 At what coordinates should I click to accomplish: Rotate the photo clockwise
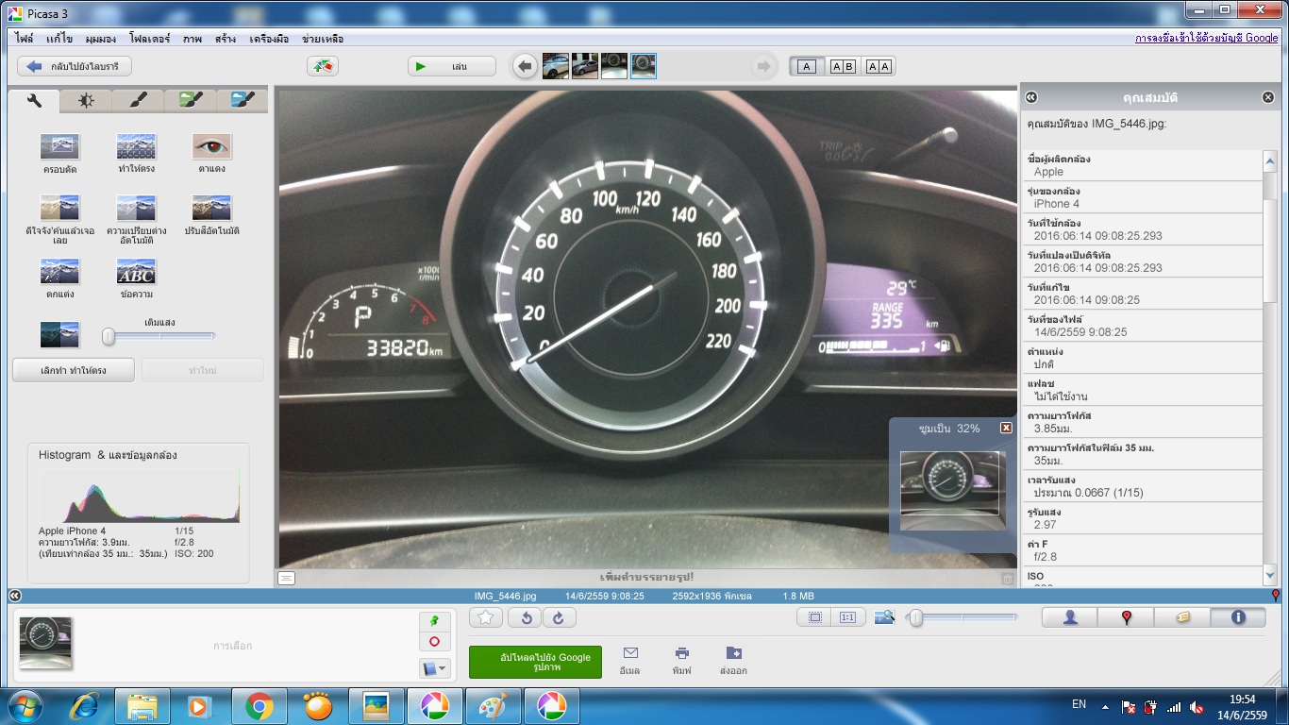tap(558, 617)
